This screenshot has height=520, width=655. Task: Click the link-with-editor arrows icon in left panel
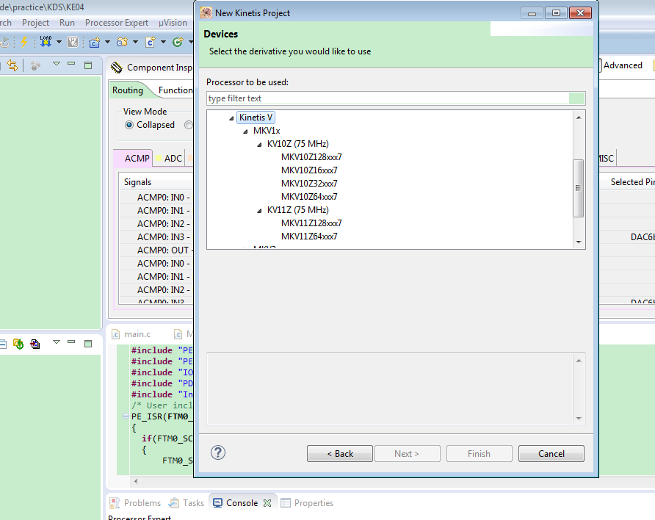12,65
